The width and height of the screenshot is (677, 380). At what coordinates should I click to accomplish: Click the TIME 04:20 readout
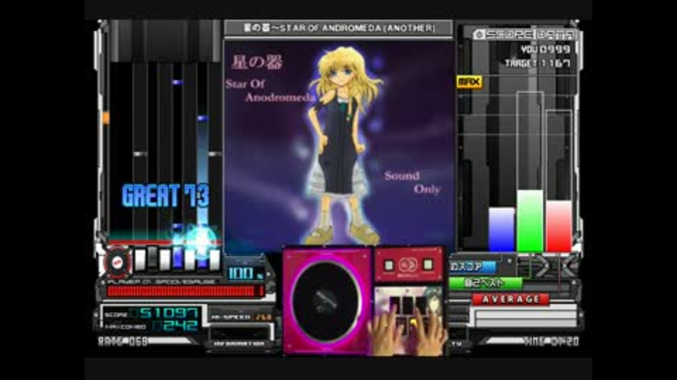pos(551,342)
